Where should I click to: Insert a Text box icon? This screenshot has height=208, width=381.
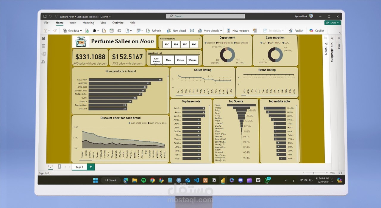click(x=192, y=30)
